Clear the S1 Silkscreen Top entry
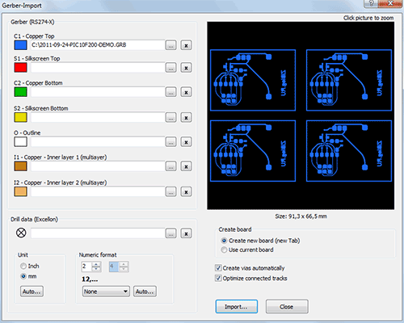This screenshot has height=323, width=404. pos(186,68)
